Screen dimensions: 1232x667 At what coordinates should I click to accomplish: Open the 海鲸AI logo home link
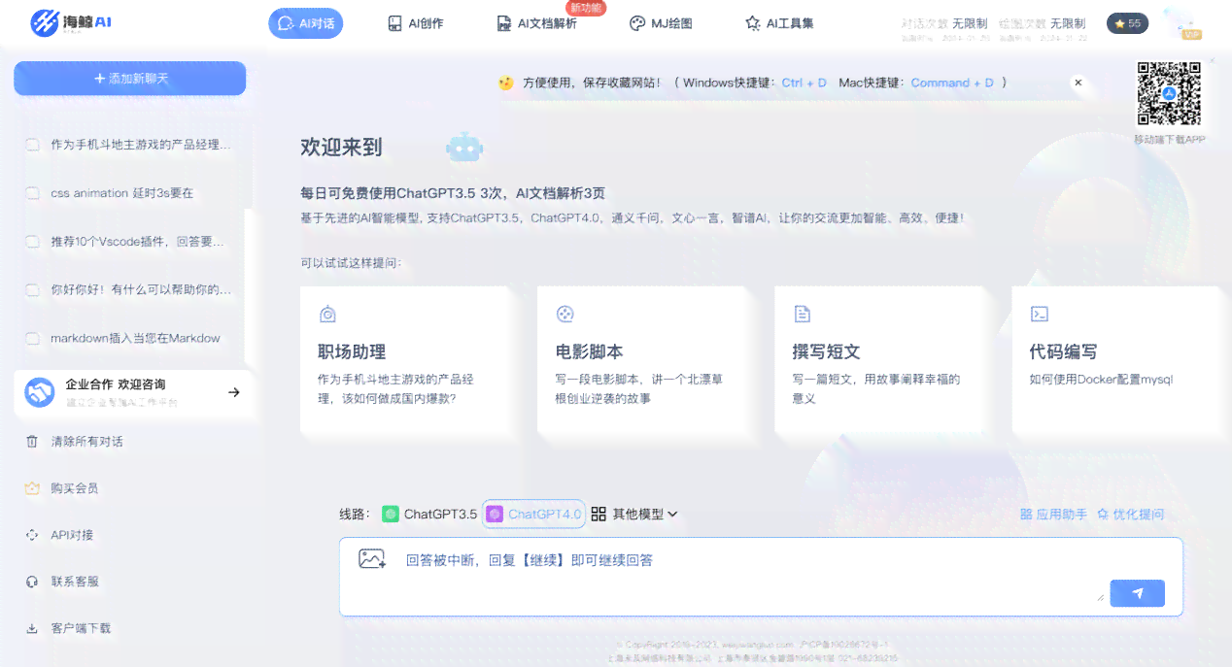coord(70,22)
